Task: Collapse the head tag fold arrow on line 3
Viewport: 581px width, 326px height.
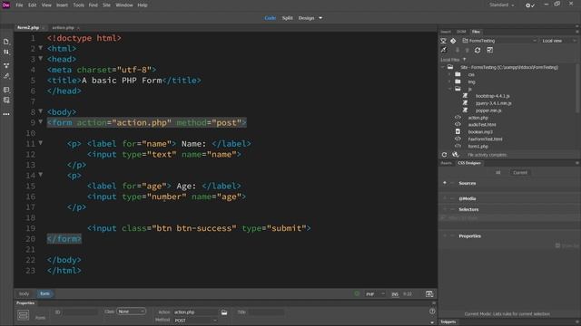Action: 41,58
